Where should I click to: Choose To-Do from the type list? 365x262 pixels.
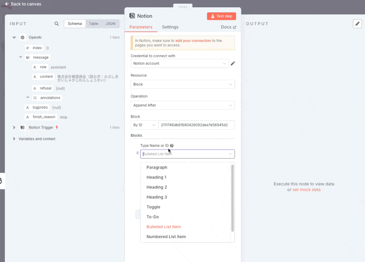(185, 217)
